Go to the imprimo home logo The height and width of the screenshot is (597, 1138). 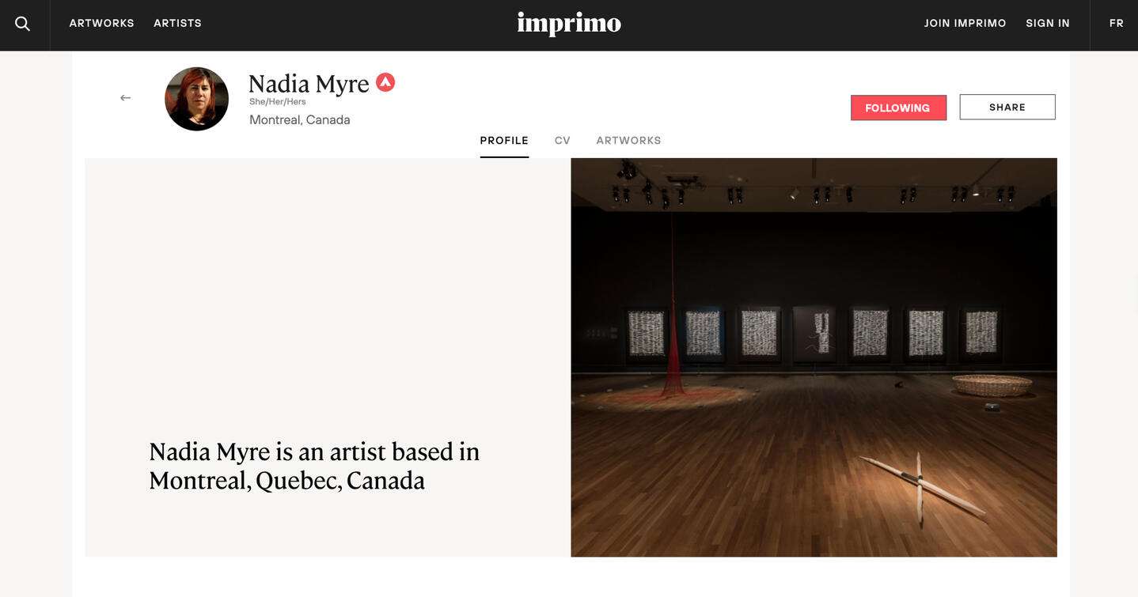(569, 24)
